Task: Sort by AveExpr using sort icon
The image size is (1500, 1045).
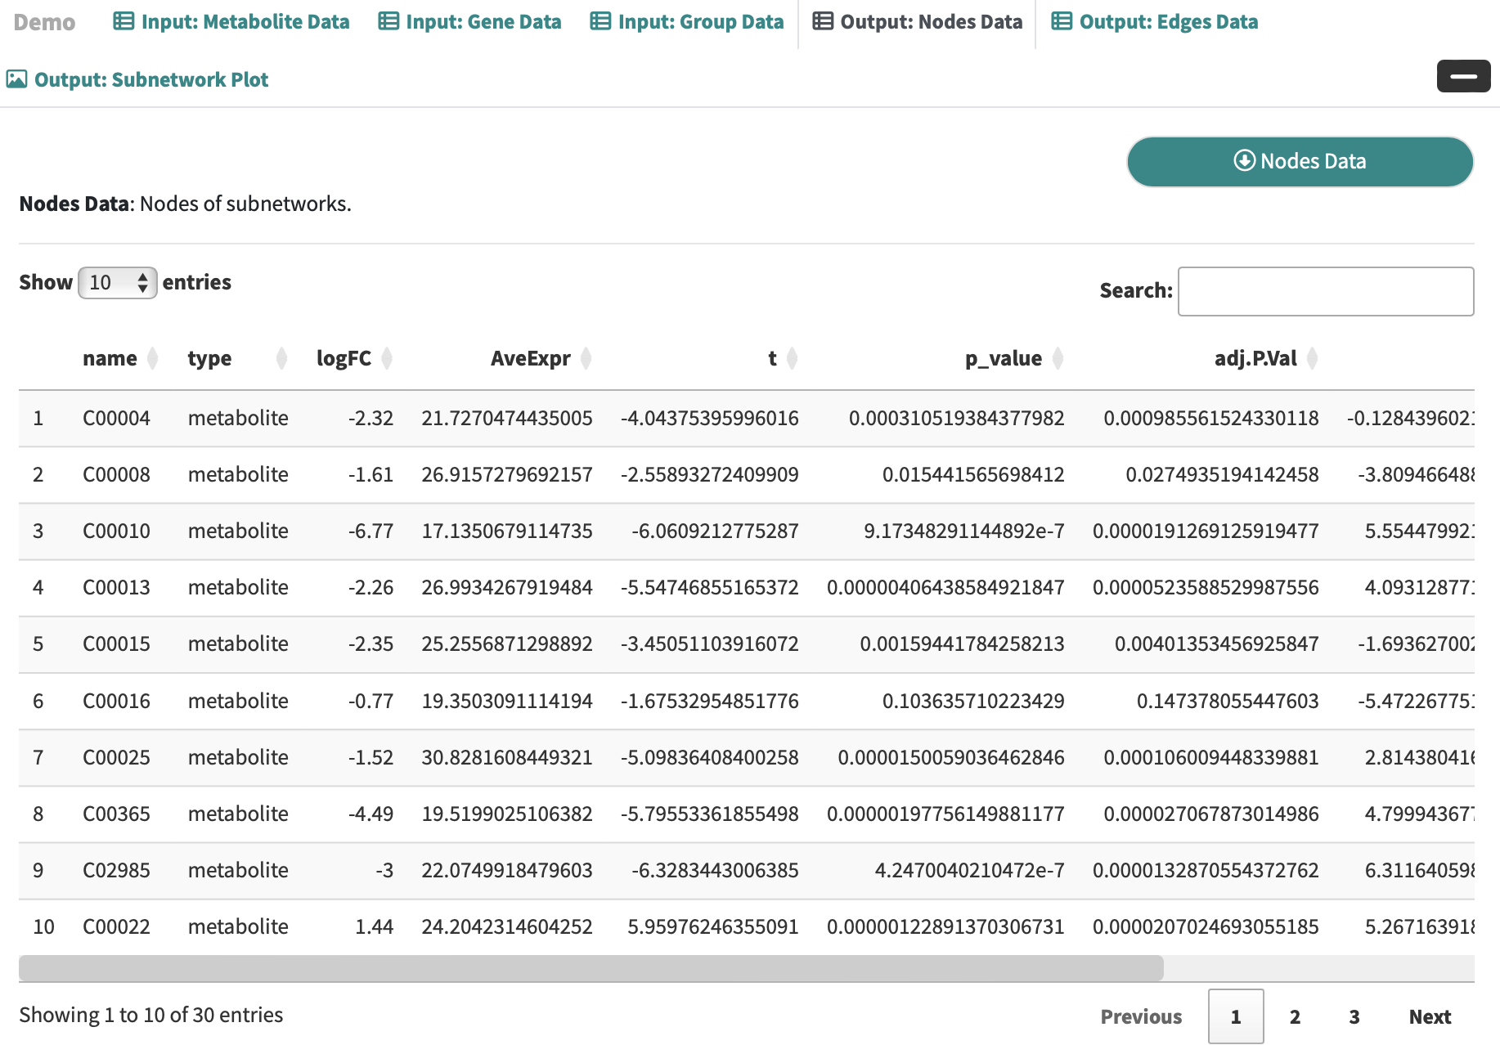Action: (586, 359)
